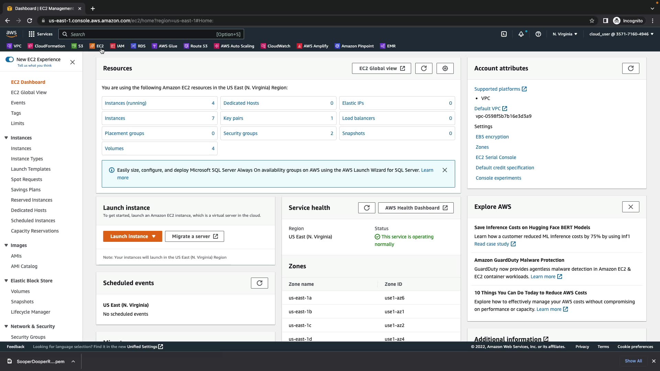Image resolution: width=660 pixels, height=371 pixels.
Task: Click the support help question-mark icon
Action: point(538,34)
